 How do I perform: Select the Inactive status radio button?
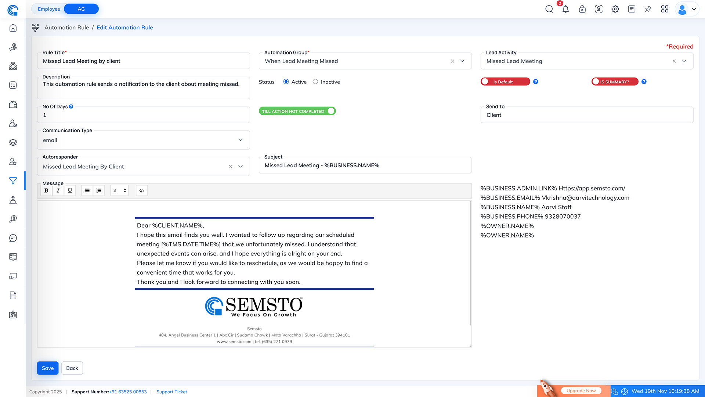pos(315,82)
